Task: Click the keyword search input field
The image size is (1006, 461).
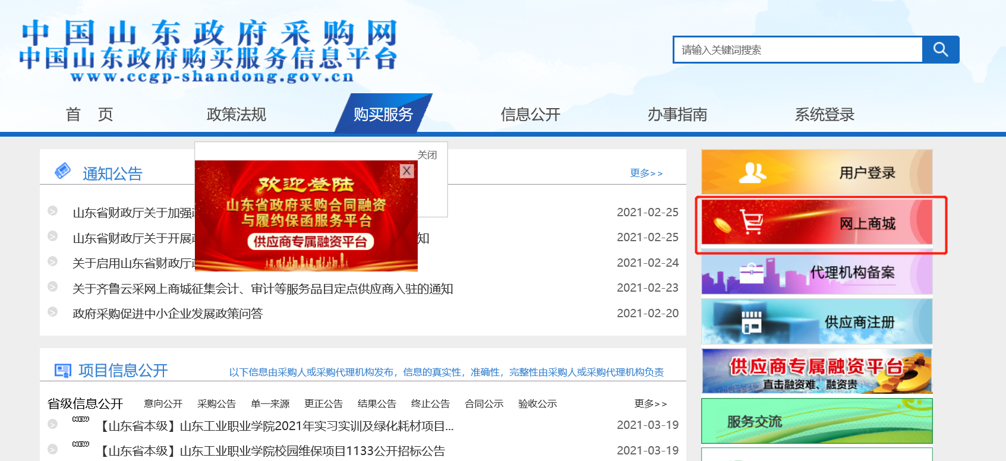Action: point(798,49)
